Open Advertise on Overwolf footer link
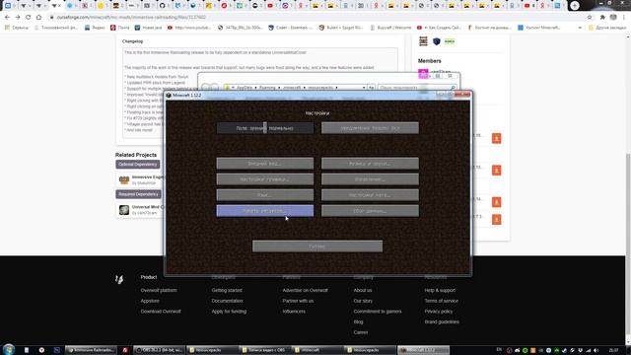Viewport: 631px width, 355px height. [305, 290]
